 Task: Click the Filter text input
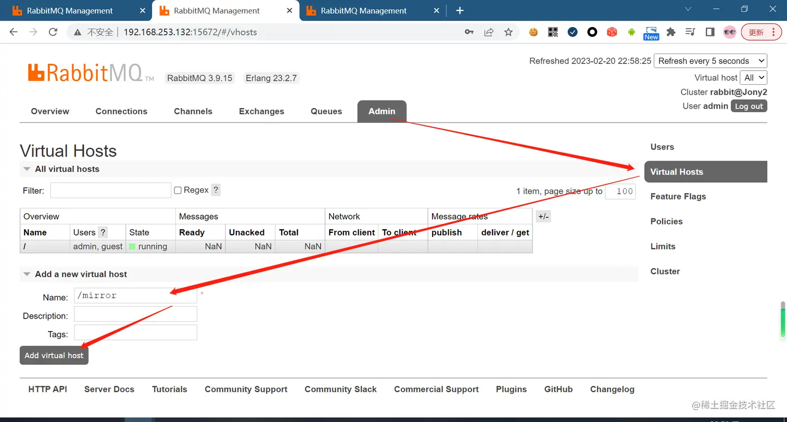click(111, 190)
